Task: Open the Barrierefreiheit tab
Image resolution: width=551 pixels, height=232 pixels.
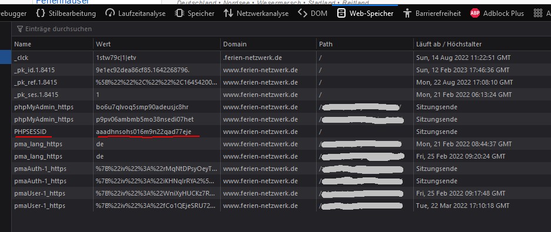Action: tap(432, 14)
